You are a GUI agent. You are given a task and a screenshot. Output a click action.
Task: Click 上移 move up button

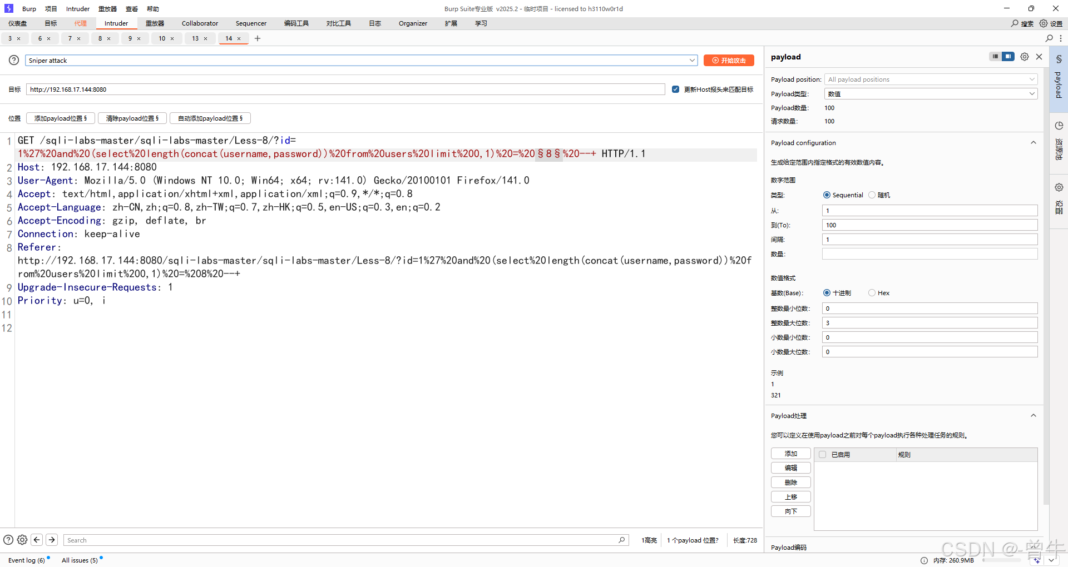click(790, 497)
